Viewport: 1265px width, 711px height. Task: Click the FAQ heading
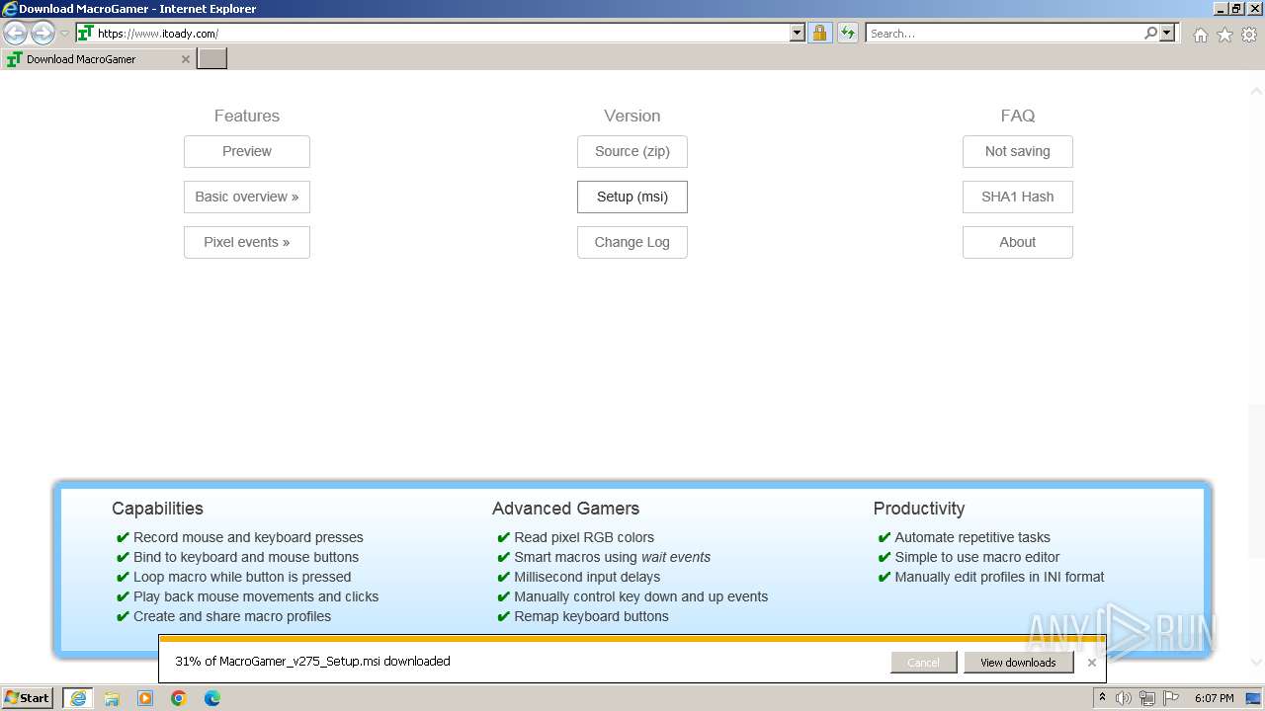tap(1018, 116)
